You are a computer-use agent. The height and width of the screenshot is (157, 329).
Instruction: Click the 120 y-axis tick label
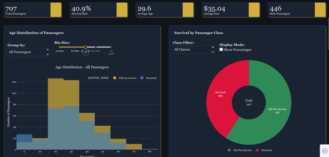pos(14,82)
